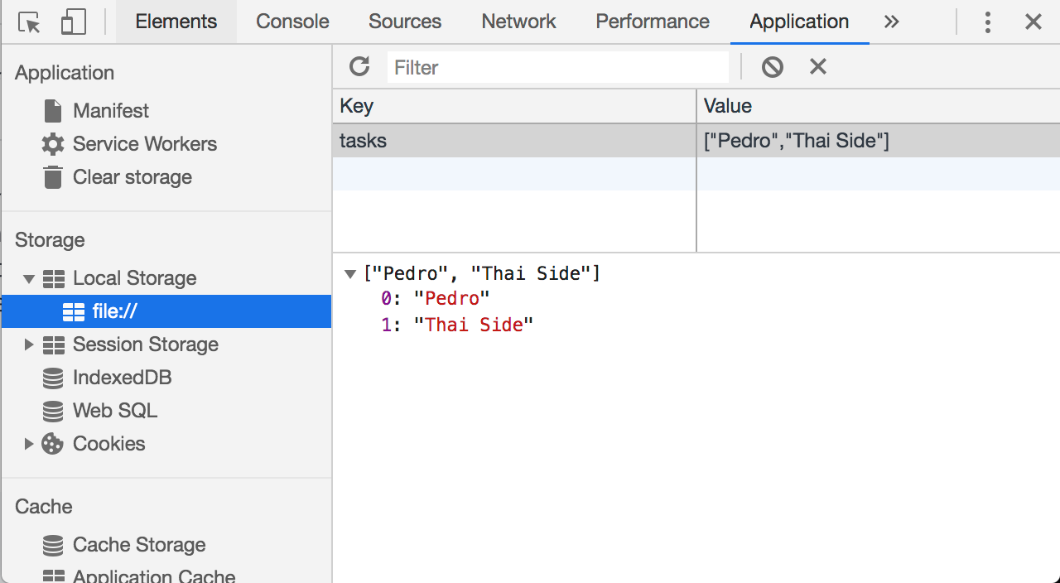Delete selected entry with X icon
Viewport: 1060px width, 583px height.
(x=818, y=67)
